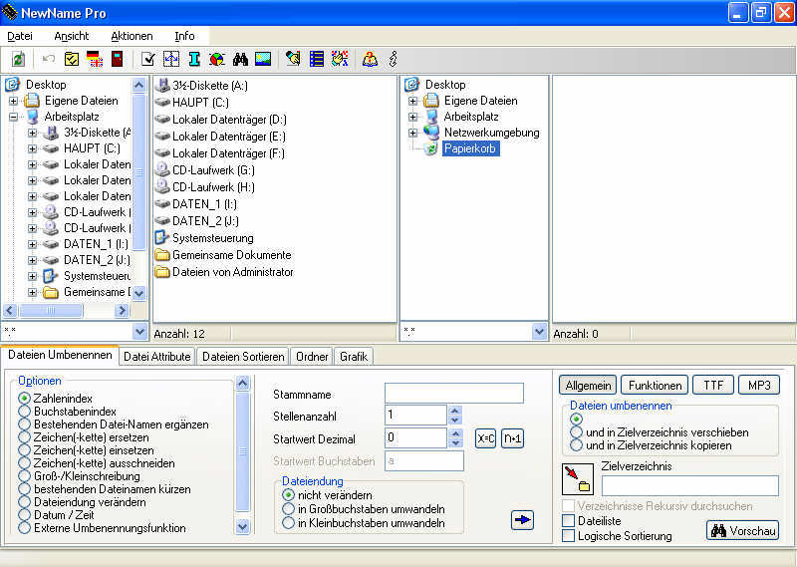The width and height of the screenshot is (797, 567).
Task: Click the Stammname input field
Action: pos(454,394)
